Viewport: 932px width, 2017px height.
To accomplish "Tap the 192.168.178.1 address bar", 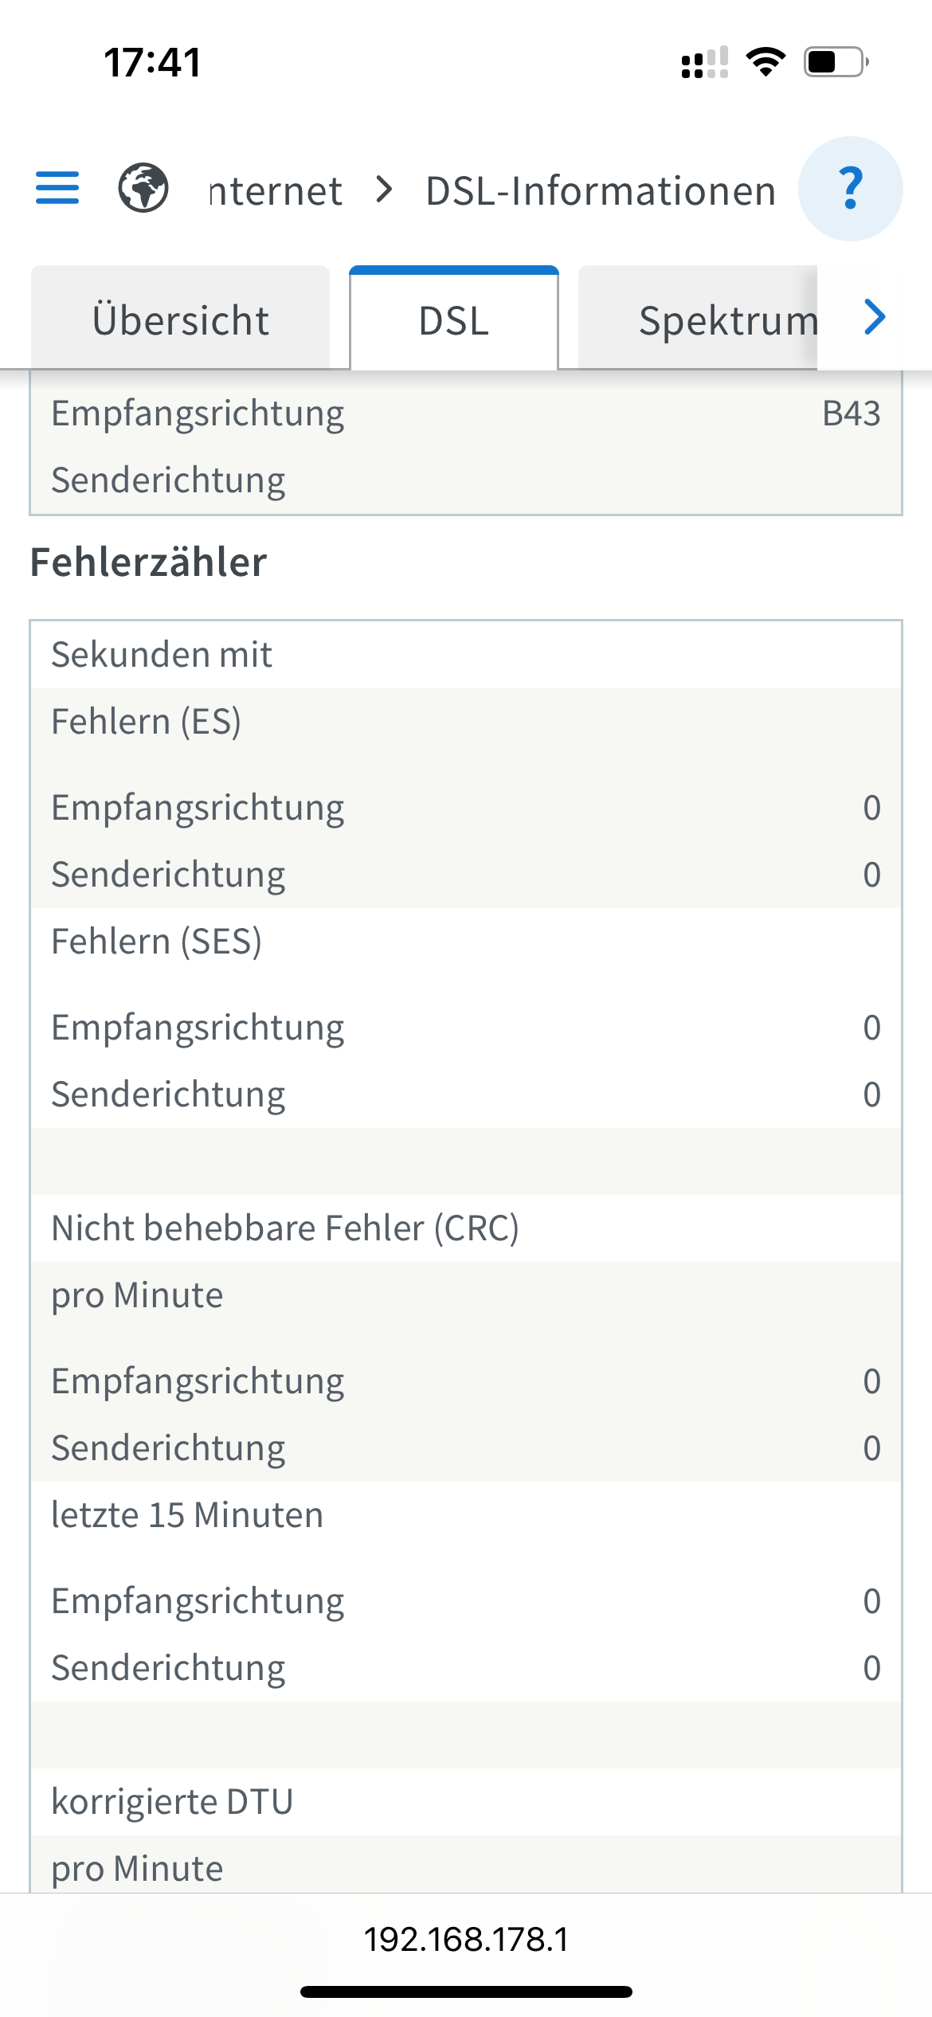I will point(466,1939).
